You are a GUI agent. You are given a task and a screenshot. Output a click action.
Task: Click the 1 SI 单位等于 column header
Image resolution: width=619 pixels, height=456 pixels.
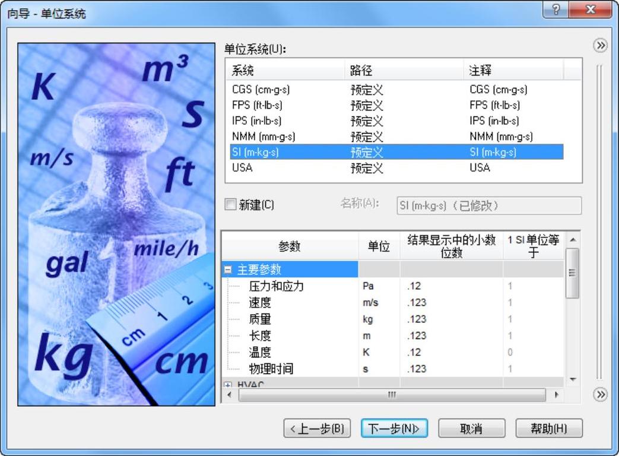click(x=534, y=246)
